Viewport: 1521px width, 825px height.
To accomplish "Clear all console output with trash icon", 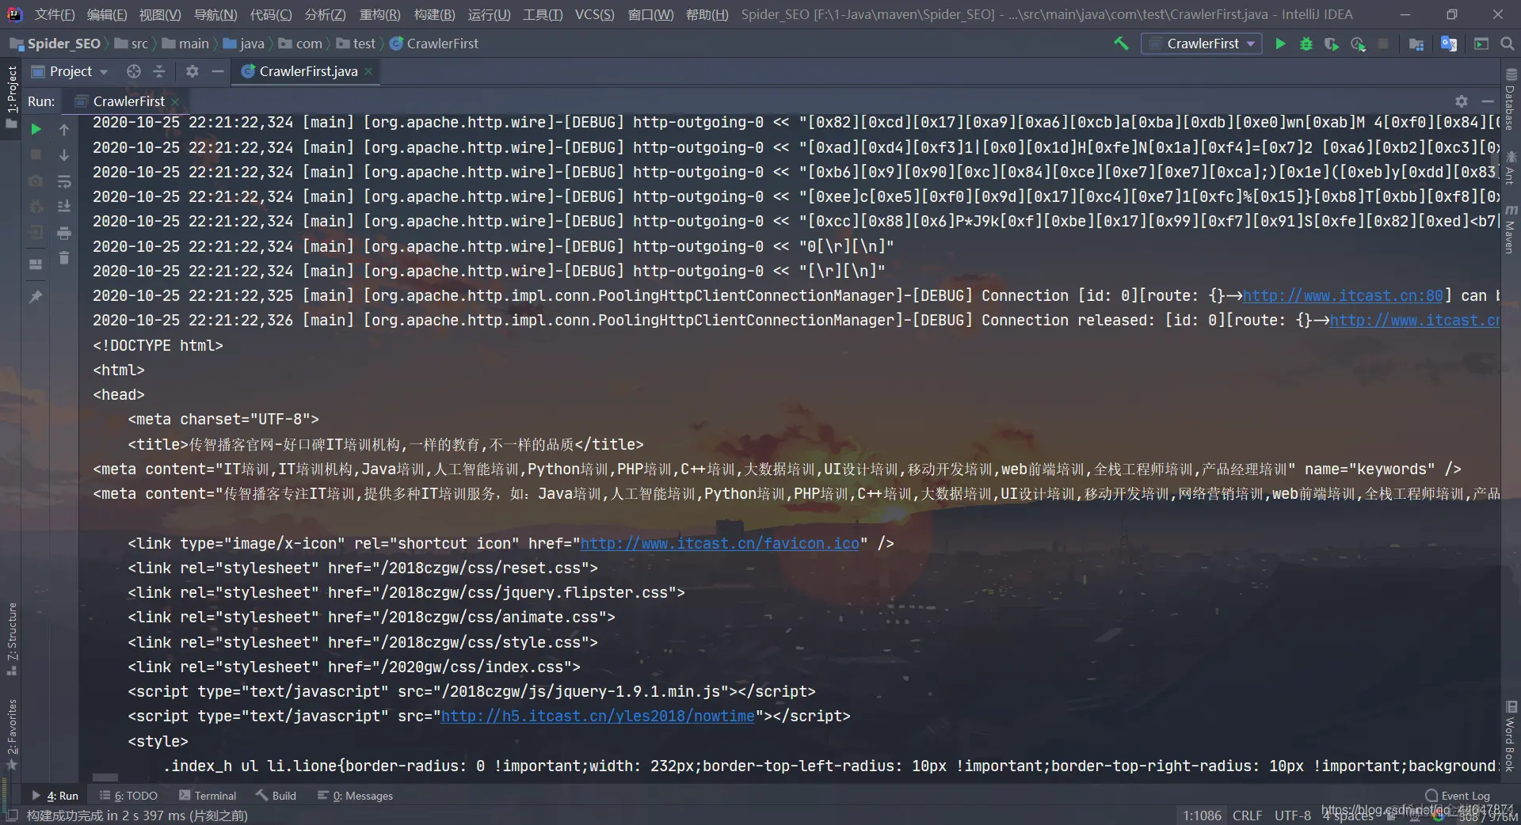I will pos(64,258).
